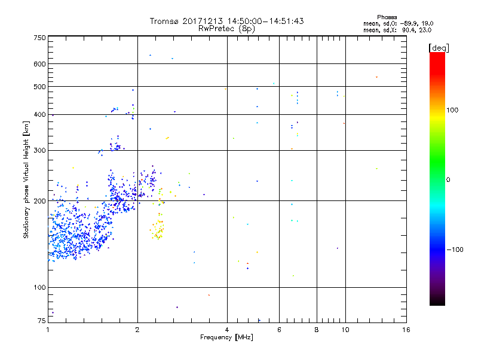Screen dimensions: 478x359
Task: Click the colorbar tick label '0'
Action: 448,180
